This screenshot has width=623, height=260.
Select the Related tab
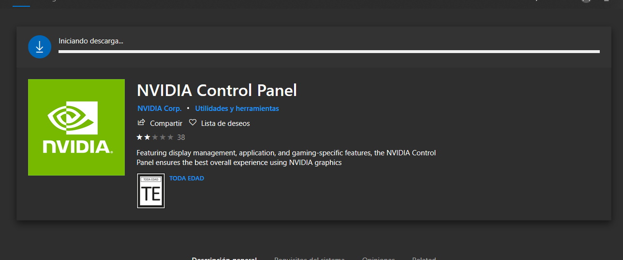(x=424, y=258)
